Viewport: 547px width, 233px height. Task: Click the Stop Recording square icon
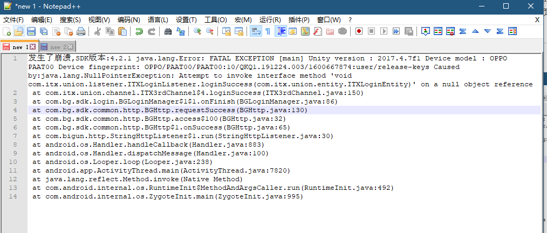(x=372, y=31)
